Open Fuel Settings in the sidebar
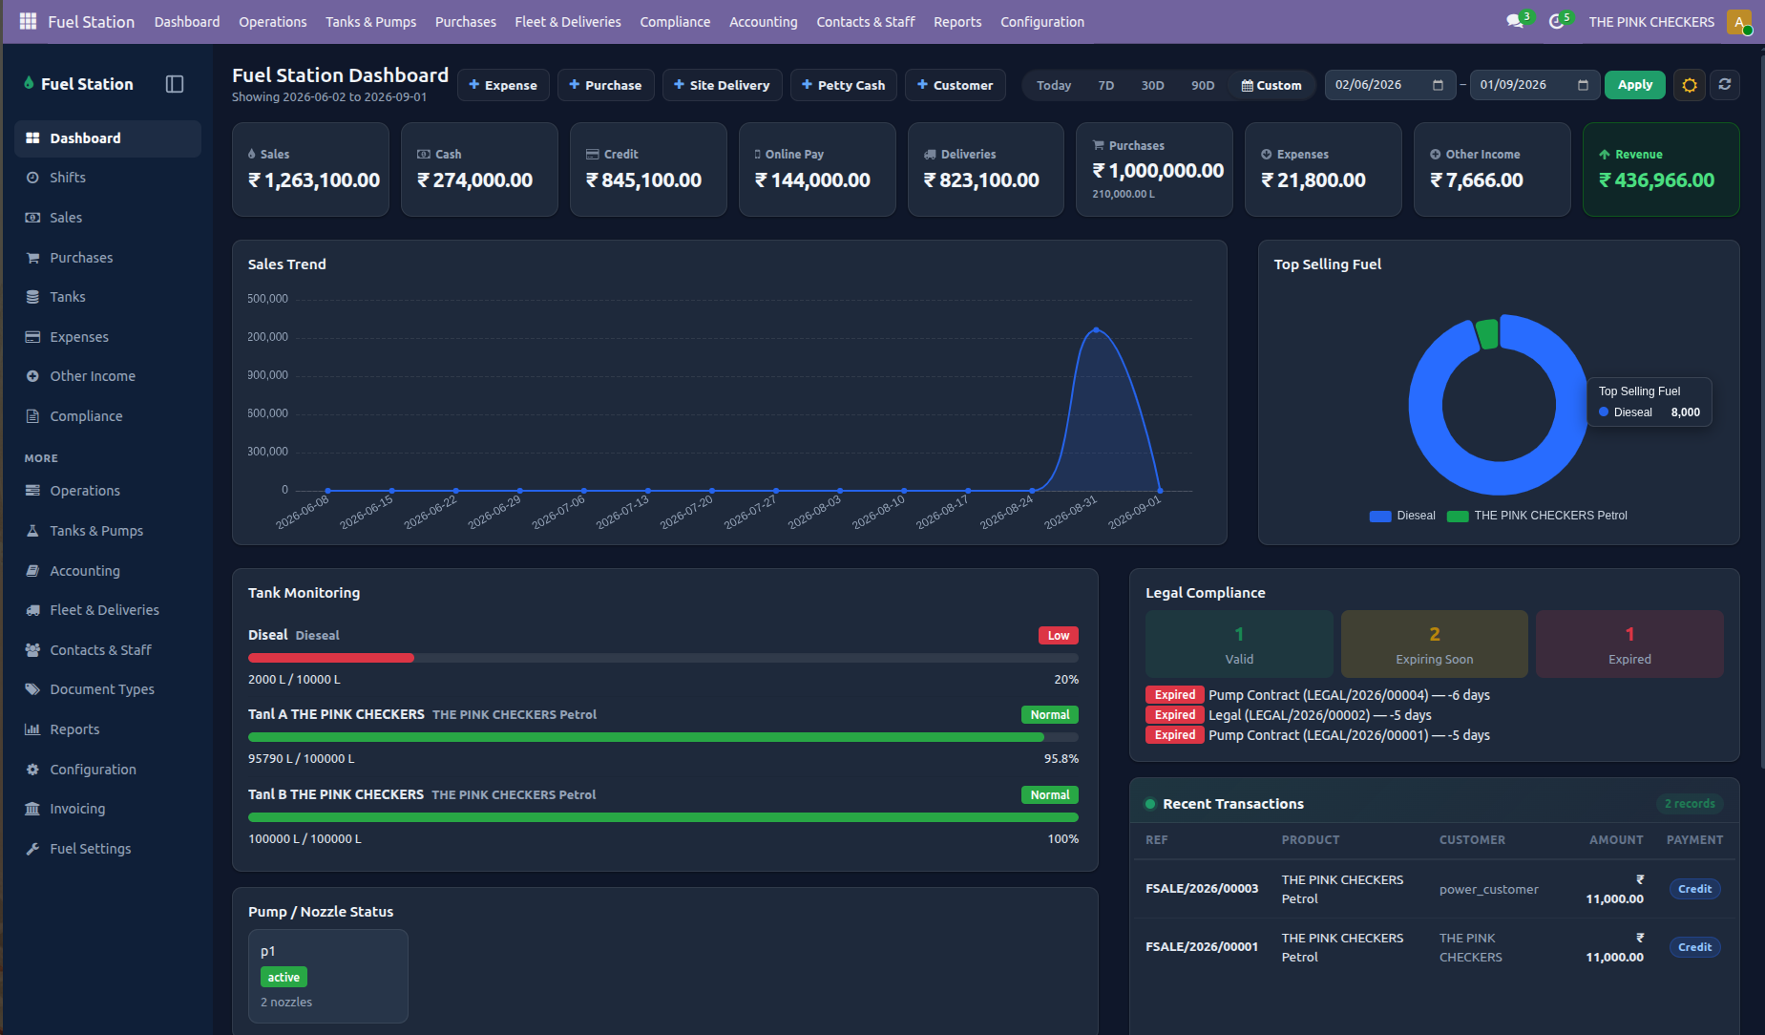Viewport: 1765px width, 1035px height. [x=108, y=849]
